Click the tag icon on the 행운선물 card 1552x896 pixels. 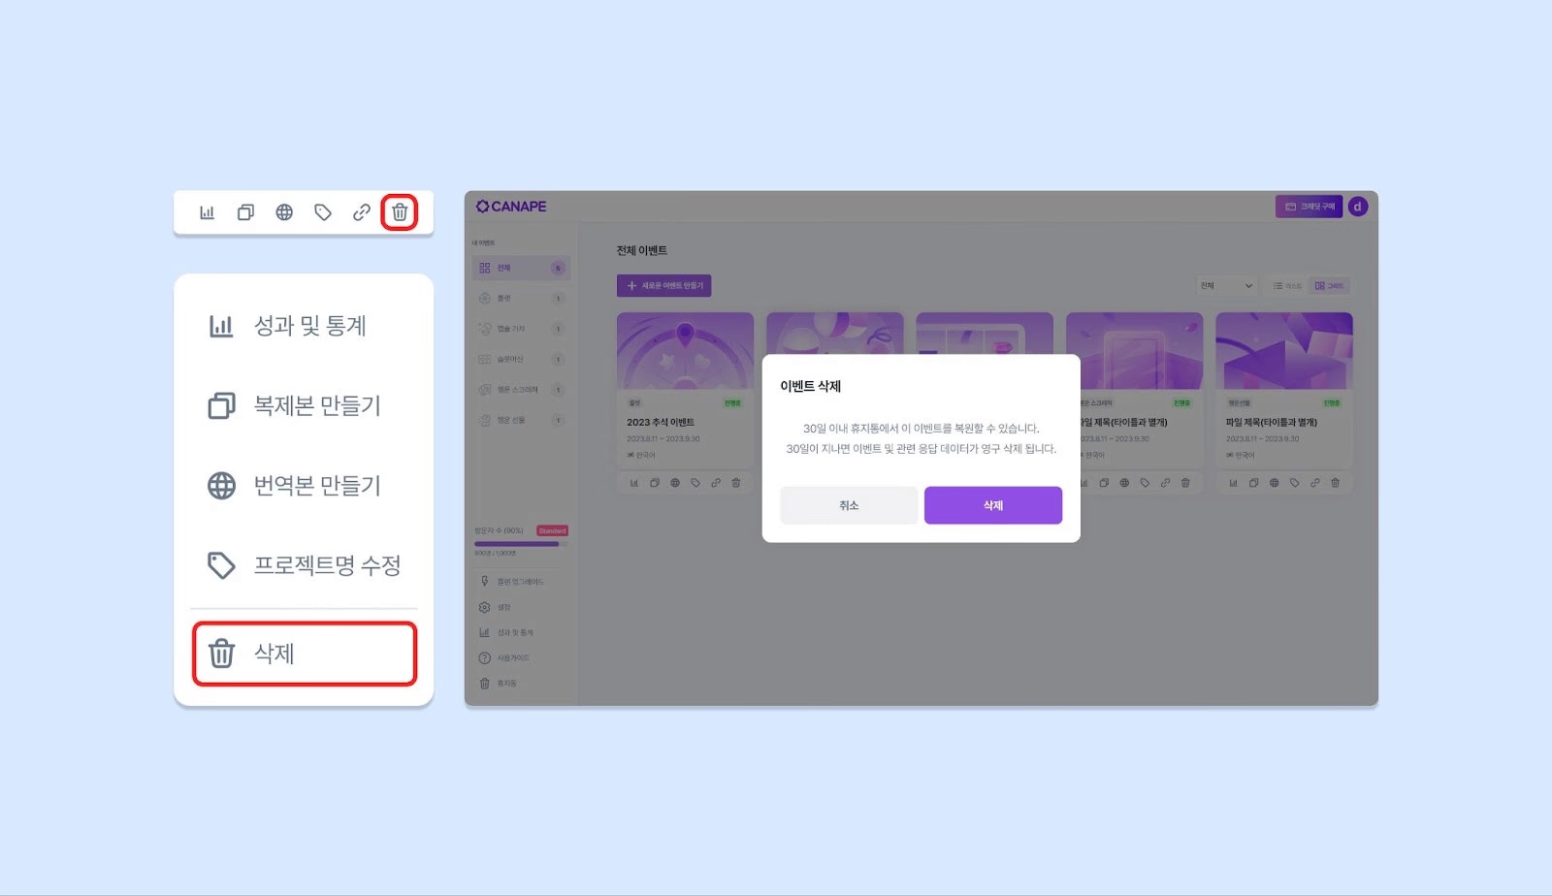point(1295,483)
